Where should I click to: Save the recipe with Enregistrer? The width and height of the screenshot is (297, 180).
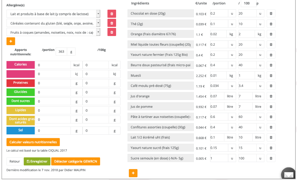[x=37, y=161]
